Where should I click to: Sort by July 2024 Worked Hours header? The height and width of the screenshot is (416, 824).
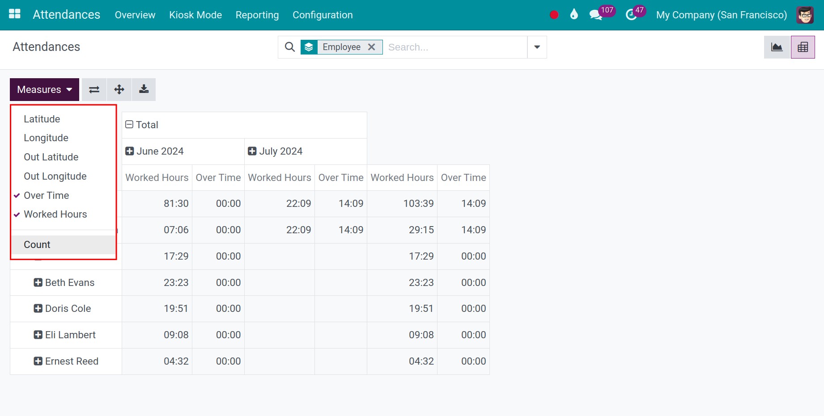tap(280, 177)
